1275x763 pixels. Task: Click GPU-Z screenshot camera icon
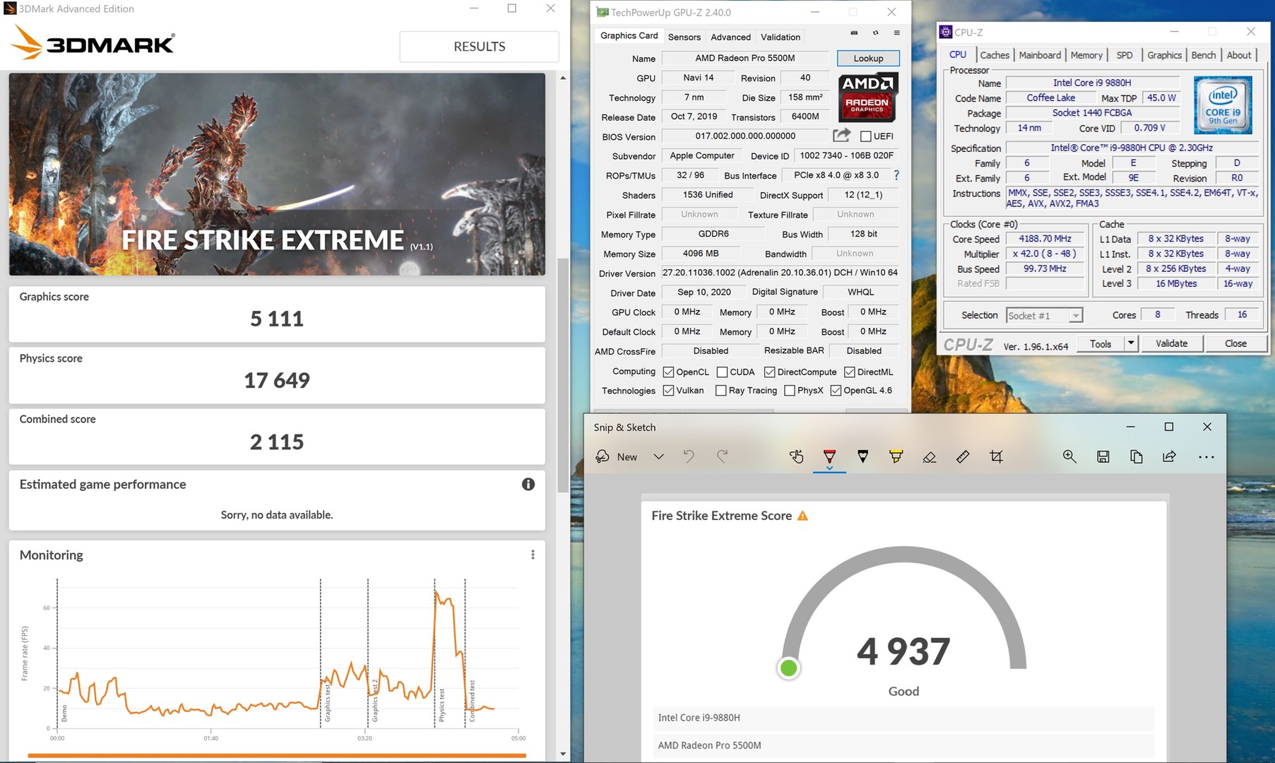pos(854,33)
